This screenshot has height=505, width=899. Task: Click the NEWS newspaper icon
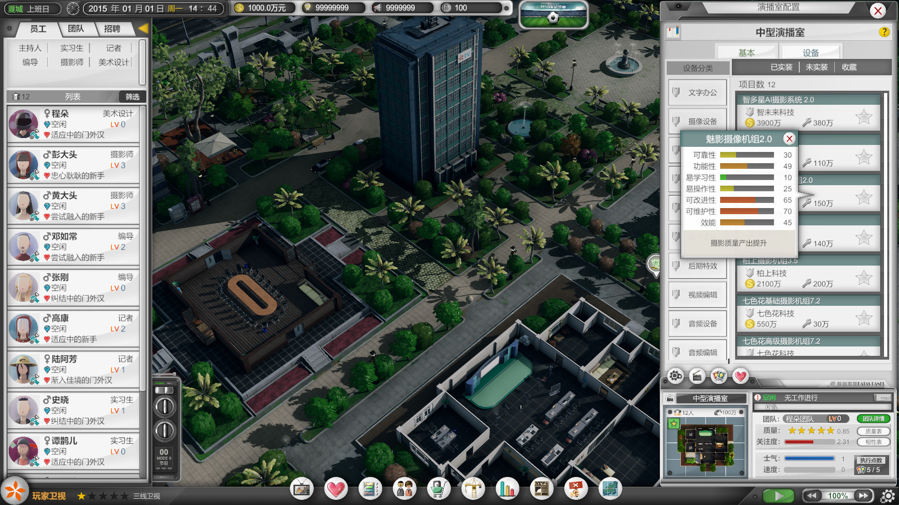point(541,489)
